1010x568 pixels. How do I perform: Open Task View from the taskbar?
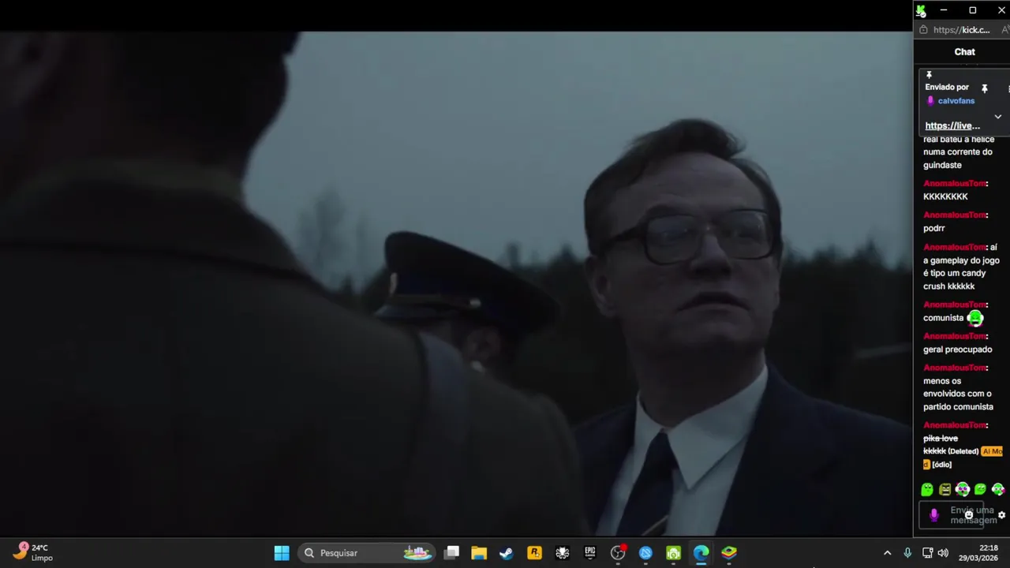451,553
